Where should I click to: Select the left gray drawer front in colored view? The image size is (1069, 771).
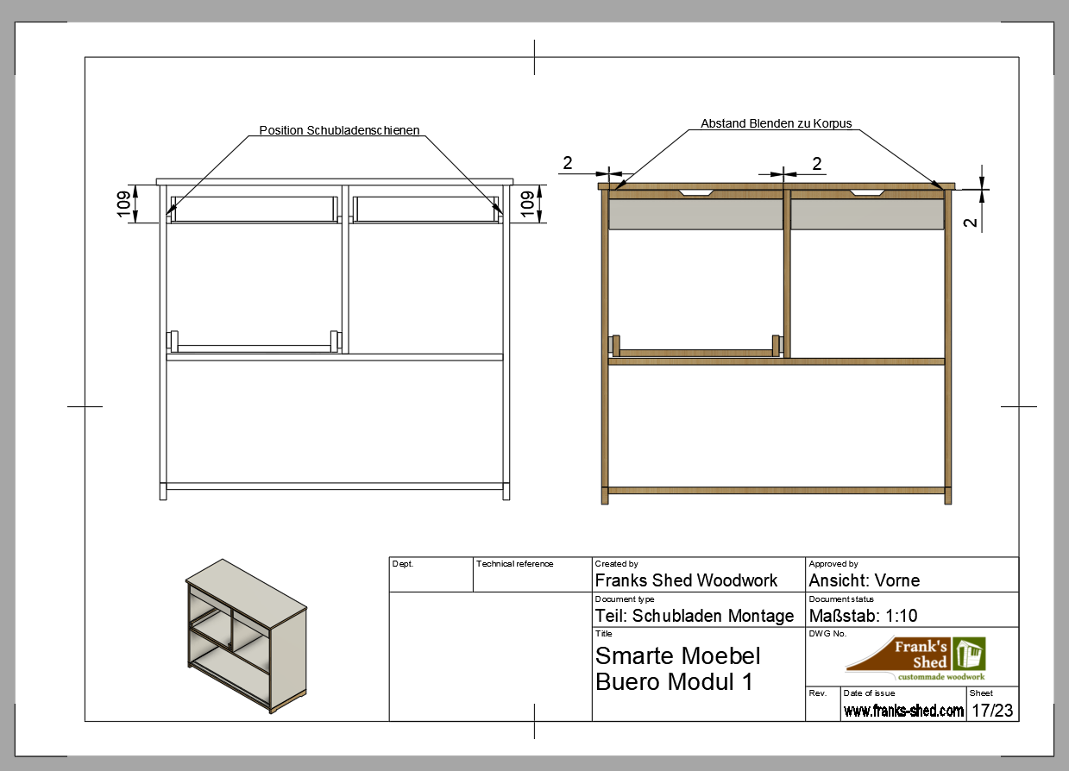695,216
